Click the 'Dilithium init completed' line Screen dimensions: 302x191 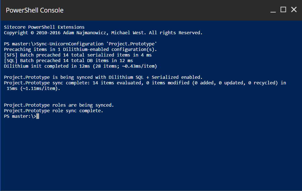coord(80,66)
